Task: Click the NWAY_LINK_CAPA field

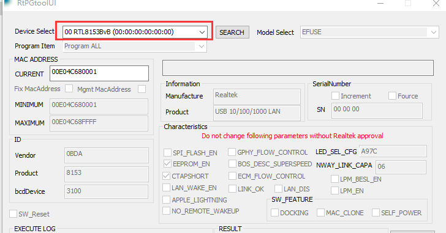Action: click(401, 167)
